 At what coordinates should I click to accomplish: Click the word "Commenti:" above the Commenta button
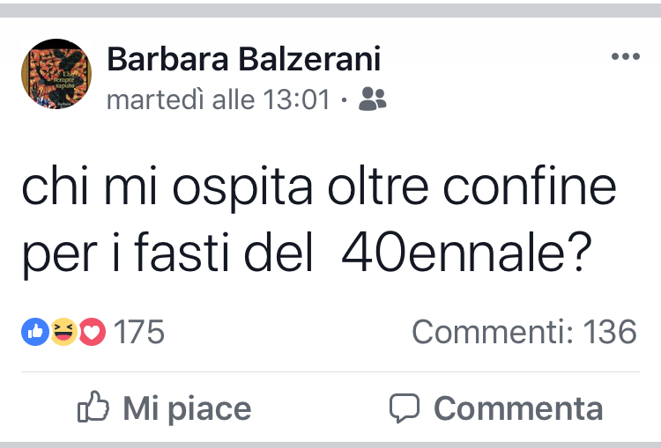(492, 332)
